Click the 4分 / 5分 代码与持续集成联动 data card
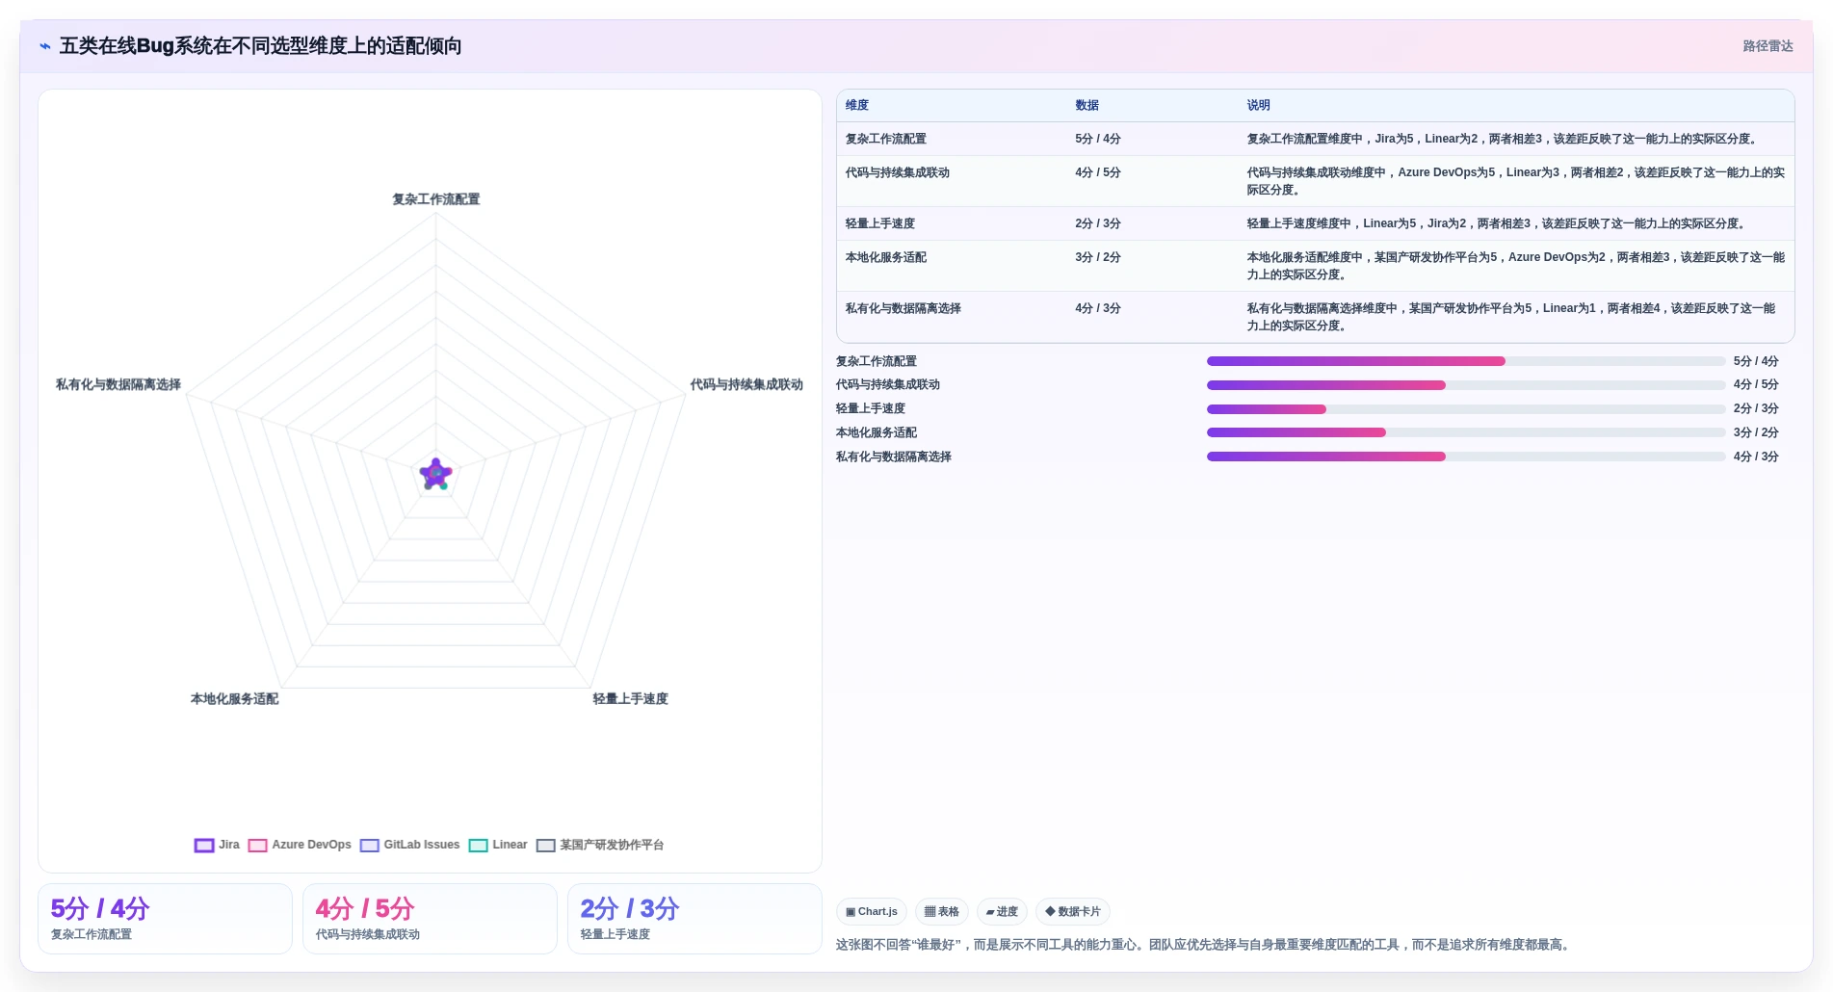Viewport: 1833px width, 992px height. tap(430, 919)
